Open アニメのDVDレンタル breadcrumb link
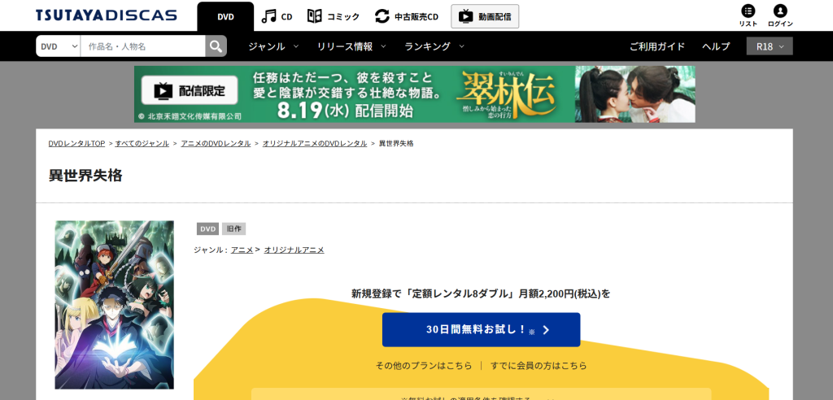Image resolution: width=833 pixels, height=400 pixels. (x=216, y=143)
